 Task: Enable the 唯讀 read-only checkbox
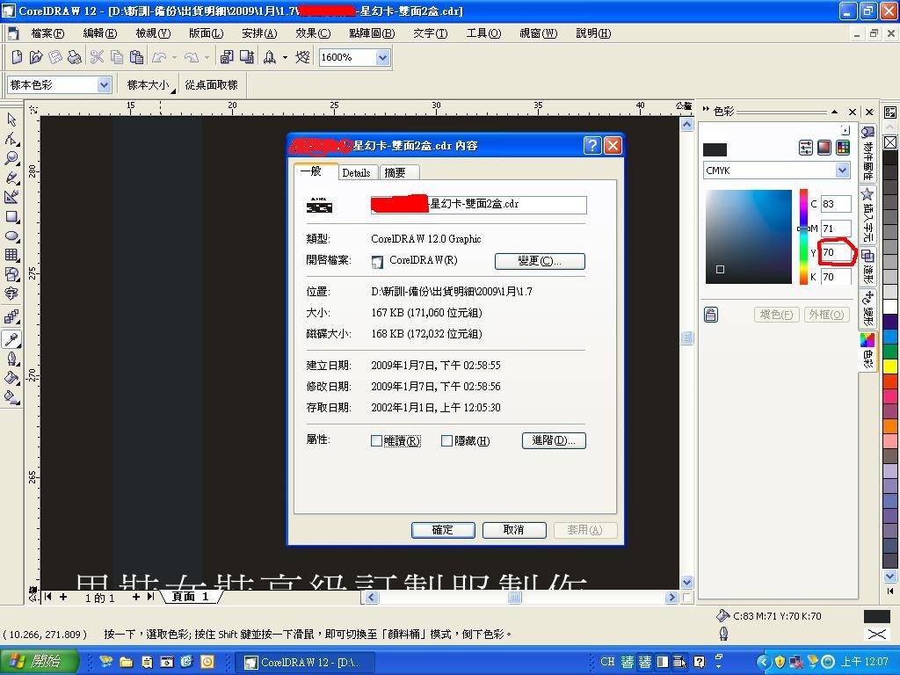pos(376,440)
